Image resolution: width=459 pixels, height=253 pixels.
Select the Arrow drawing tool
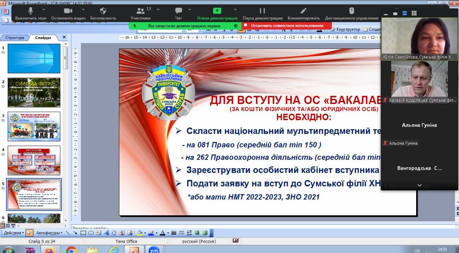75,233
